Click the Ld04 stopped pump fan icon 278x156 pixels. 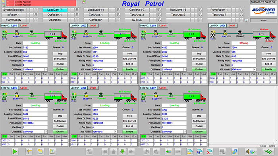coord(212,35)
